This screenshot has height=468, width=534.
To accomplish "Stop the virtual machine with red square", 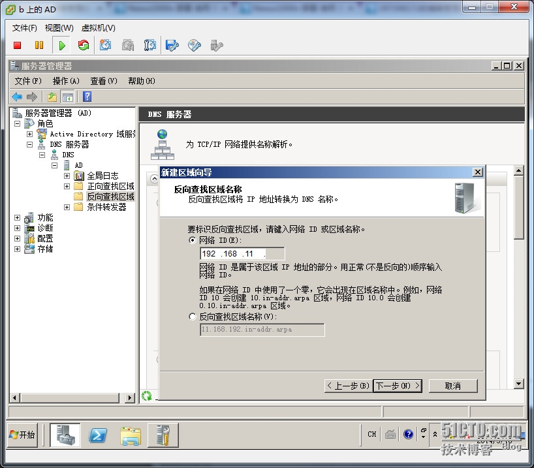I will [x=18, y=45].
